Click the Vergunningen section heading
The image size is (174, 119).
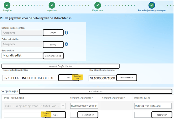(10, 91)
